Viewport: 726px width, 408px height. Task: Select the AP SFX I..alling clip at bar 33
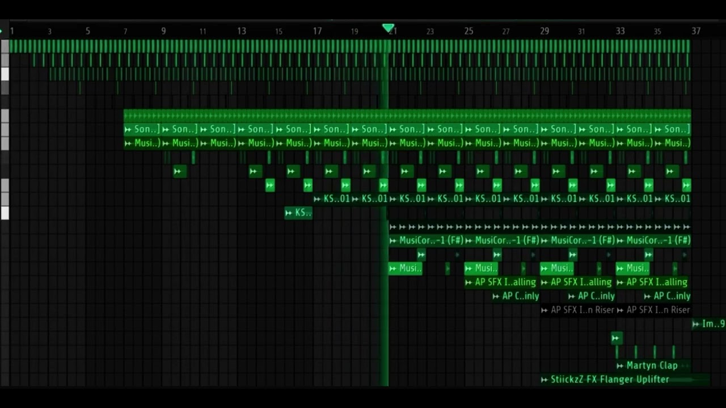pyautogui.click(x=653, y=282)
